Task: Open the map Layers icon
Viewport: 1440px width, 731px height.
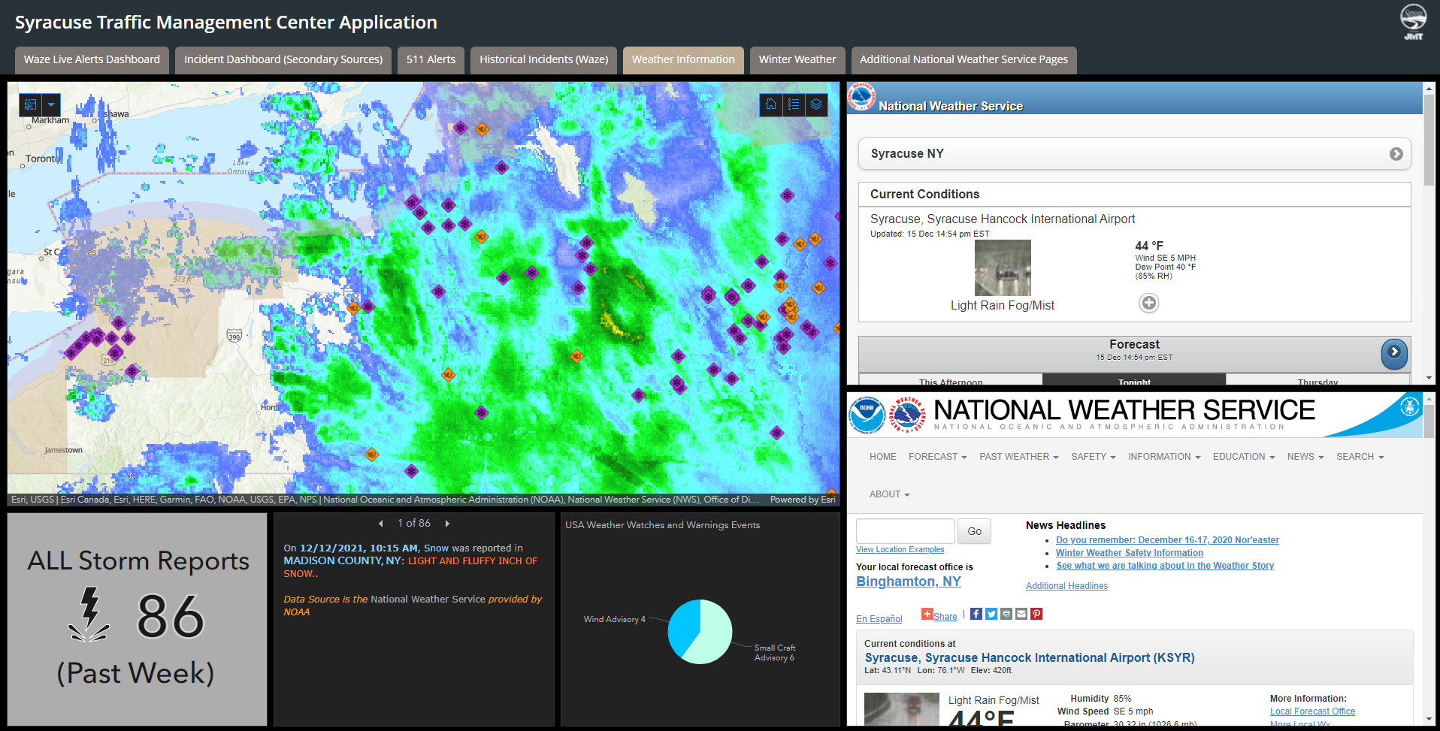Action: click(816, 104)
